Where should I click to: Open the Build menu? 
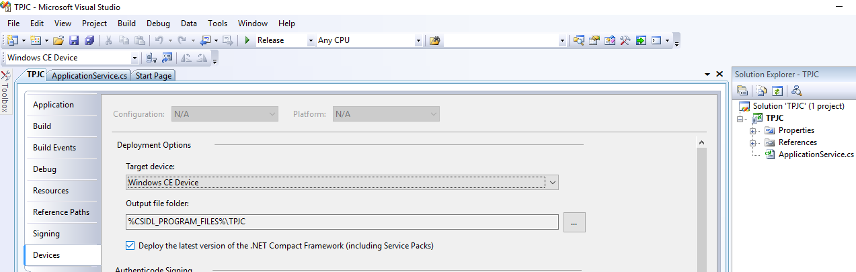126,24
